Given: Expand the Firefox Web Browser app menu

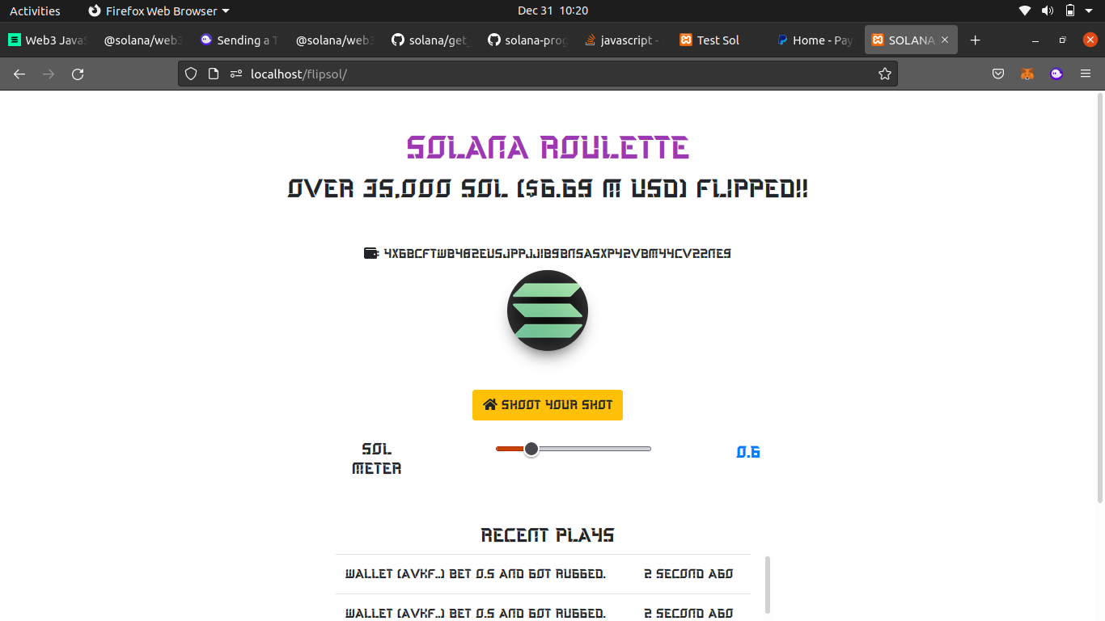Looking at the screenshot, I should [x=159, y=11].
